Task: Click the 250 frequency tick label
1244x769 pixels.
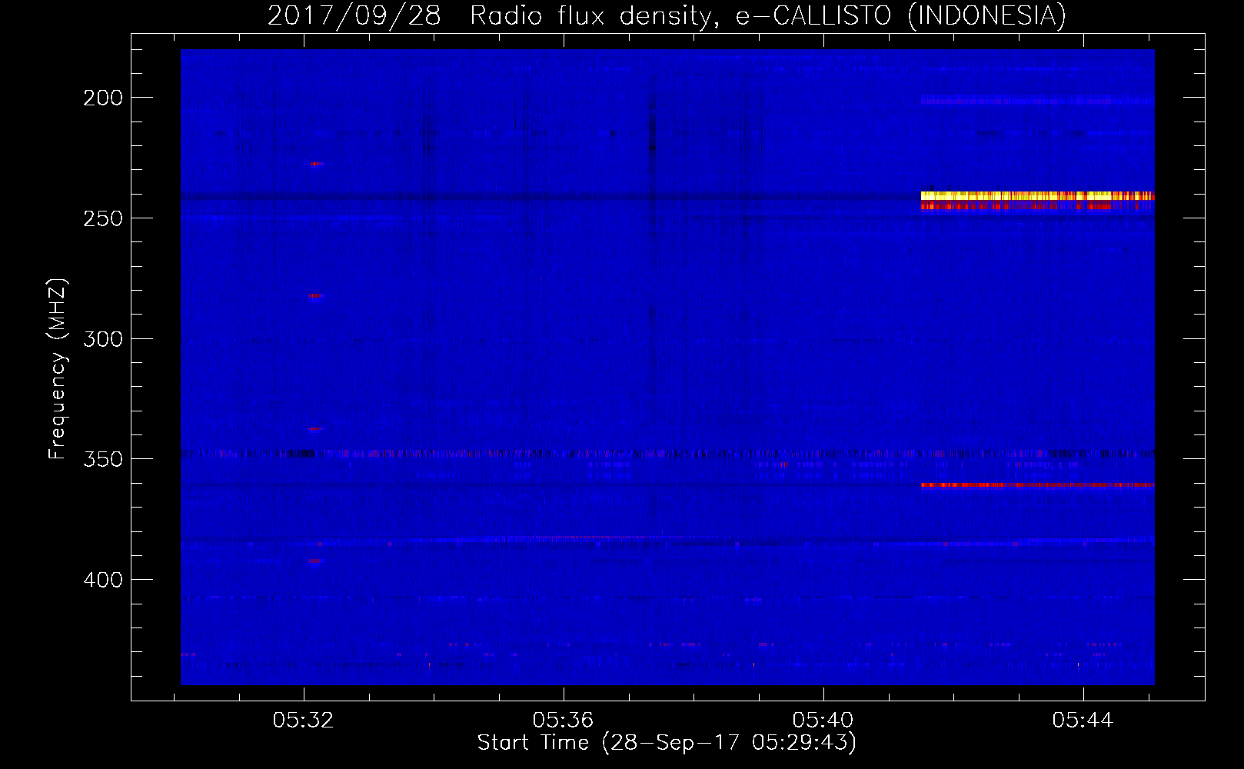Action: pos(103,218)
